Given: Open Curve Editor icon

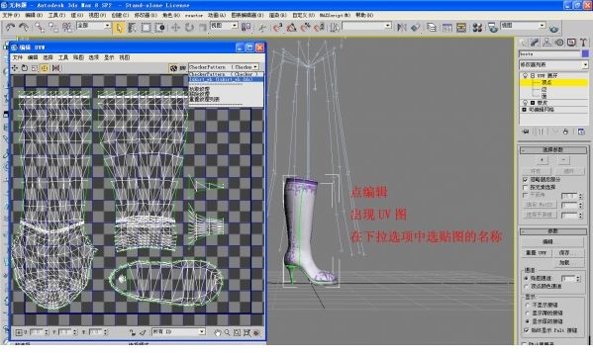Looking at the screenshot, I should tap(447, 28).
